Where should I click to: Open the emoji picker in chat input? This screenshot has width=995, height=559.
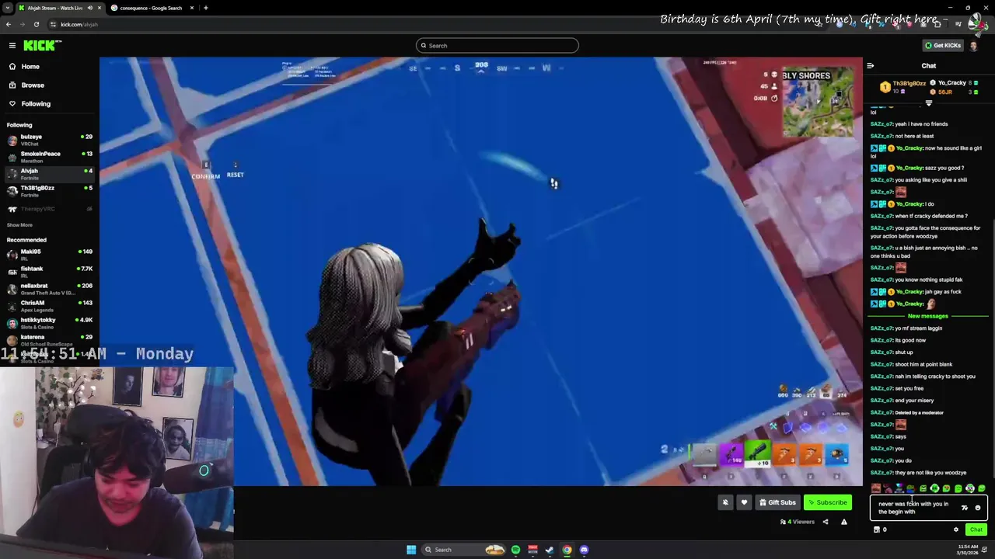pos(978,508)
